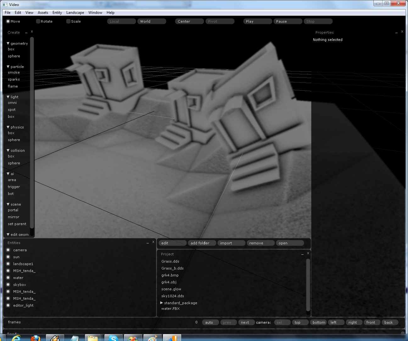Toggle the camera entity radio
The height and width of the screenshot is (341, 408).
coord(8,250)
